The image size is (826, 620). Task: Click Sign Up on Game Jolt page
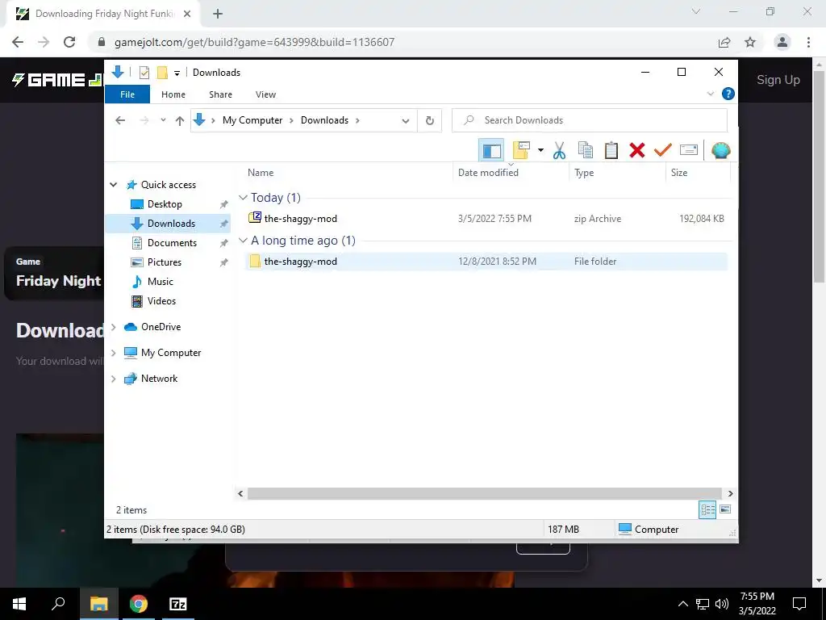(x=778, y=80)
